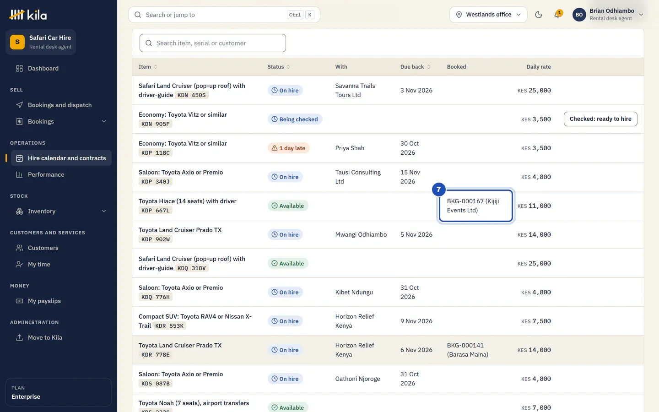Open the Move to Kila link
Image resolution: width=659 pixels, height=412 pixels.
[61, 338]
